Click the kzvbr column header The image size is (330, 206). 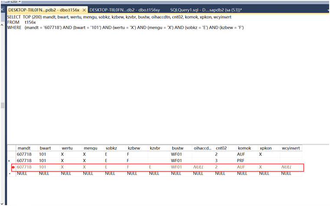tap(159, 148)
